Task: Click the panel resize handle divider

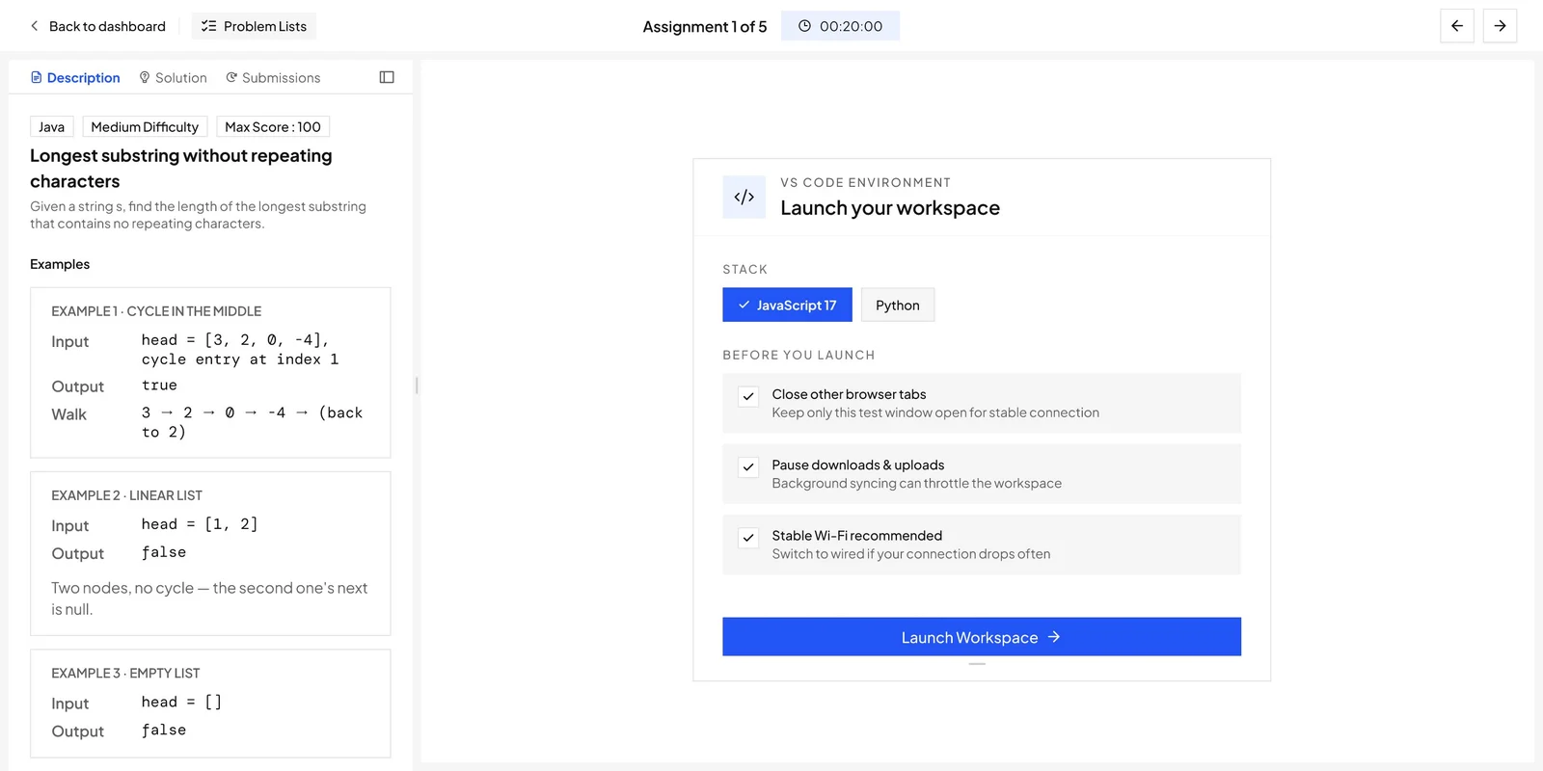Action: 417,385
